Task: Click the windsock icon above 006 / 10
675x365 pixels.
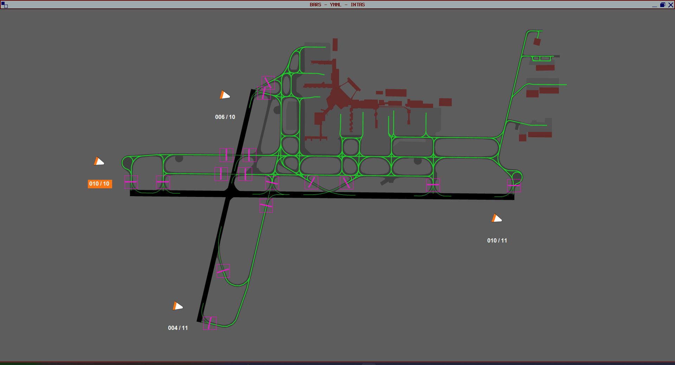Action: point(225,95)
